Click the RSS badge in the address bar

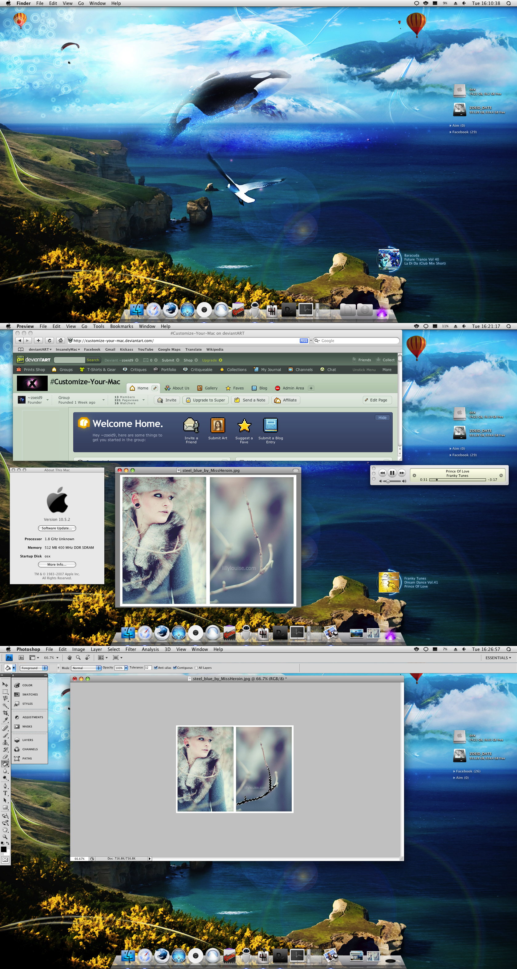pyautogui.click(x=304, y=341)
